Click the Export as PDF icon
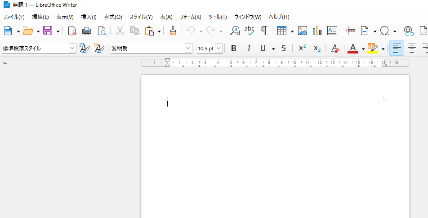The image size is (428, 218). [72, 31]
